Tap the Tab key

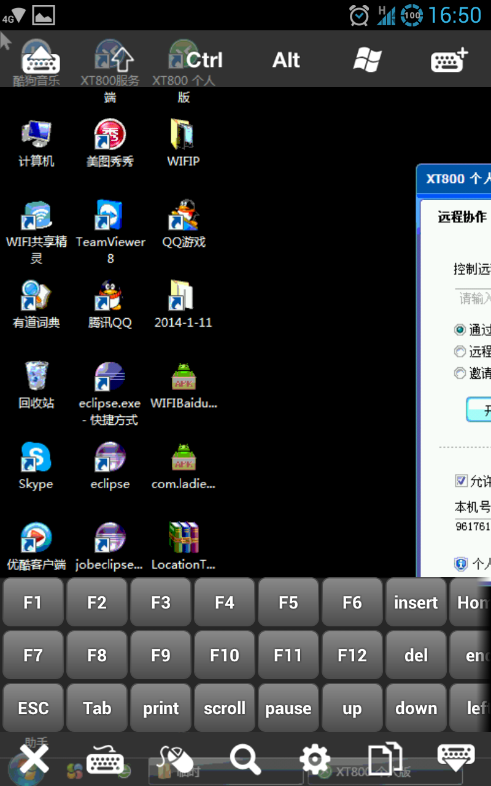pyautogui.click(x=97, y=708)
